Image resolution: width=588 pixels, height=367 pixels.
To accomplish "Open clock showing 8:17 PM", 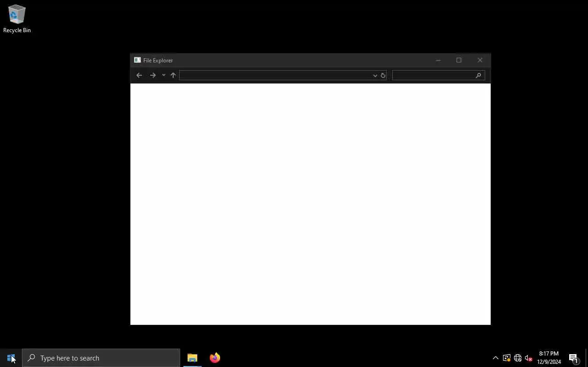I will (x=549, y=358).
